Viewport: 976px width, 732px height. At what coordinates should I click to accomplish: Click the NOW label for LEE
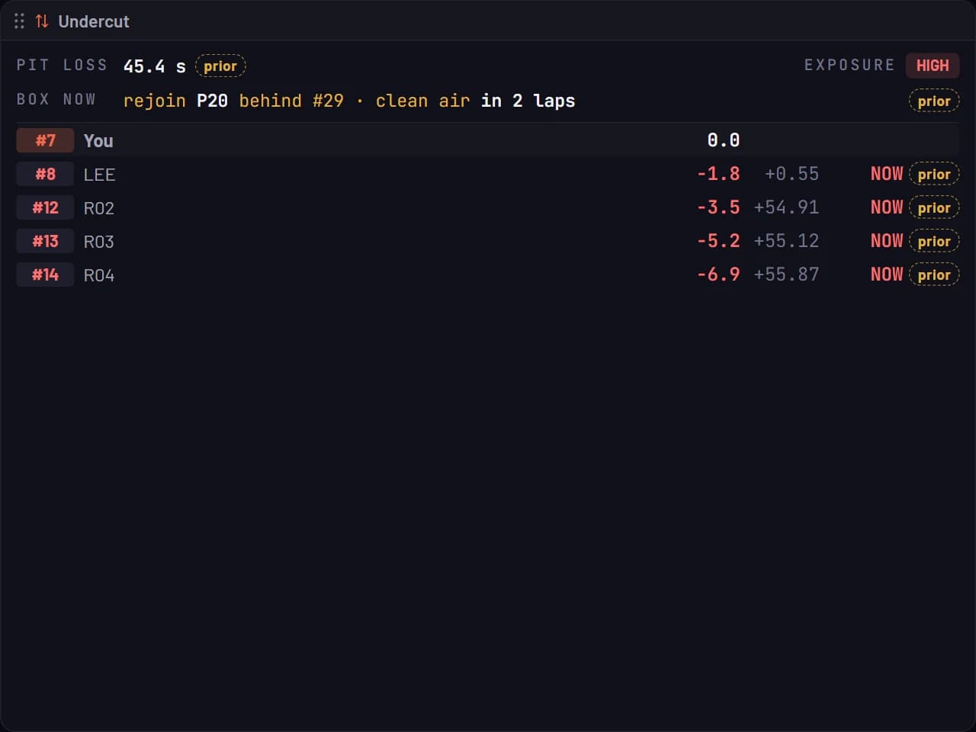[x=887, y=174]
